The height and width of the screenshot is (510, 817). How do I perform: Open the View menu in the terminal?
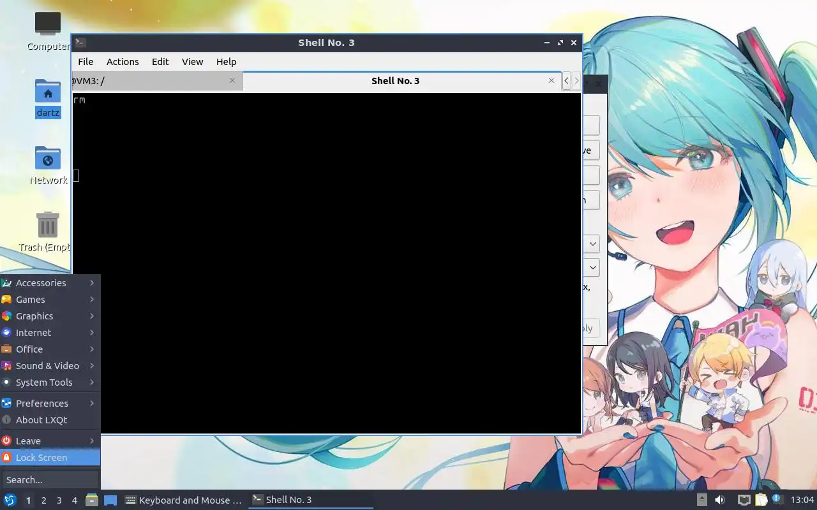coord(192,62)
